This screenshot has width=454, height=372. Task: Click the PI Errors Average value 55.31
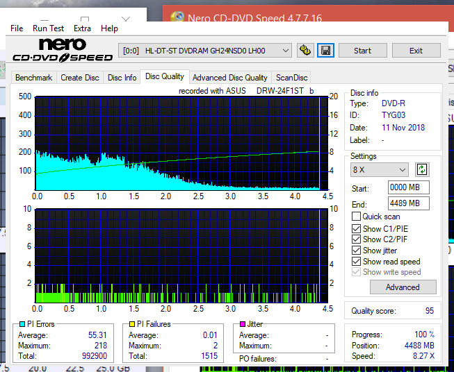click(97, 335)
